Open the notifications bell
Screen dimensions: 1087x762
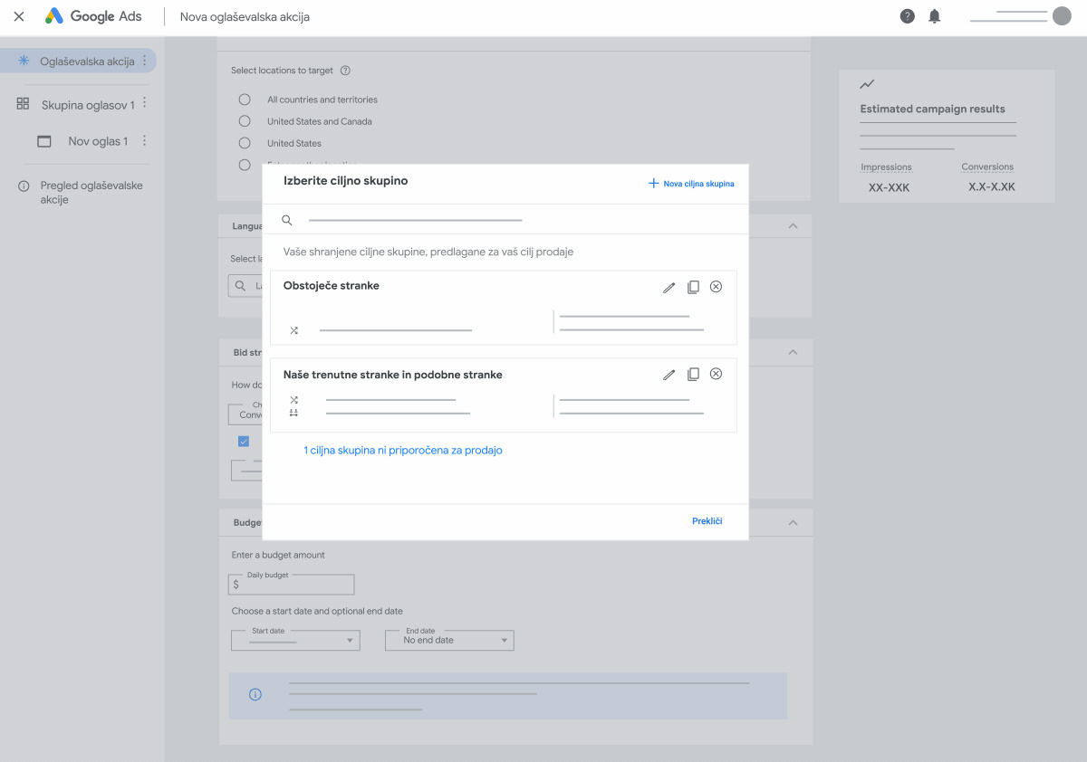[934, 16]
